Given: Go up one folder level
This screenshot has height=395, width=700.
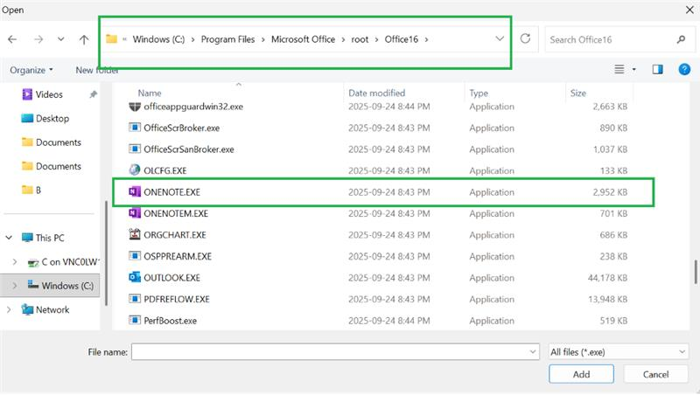Looking at the screenshot, I should (84, 39).
